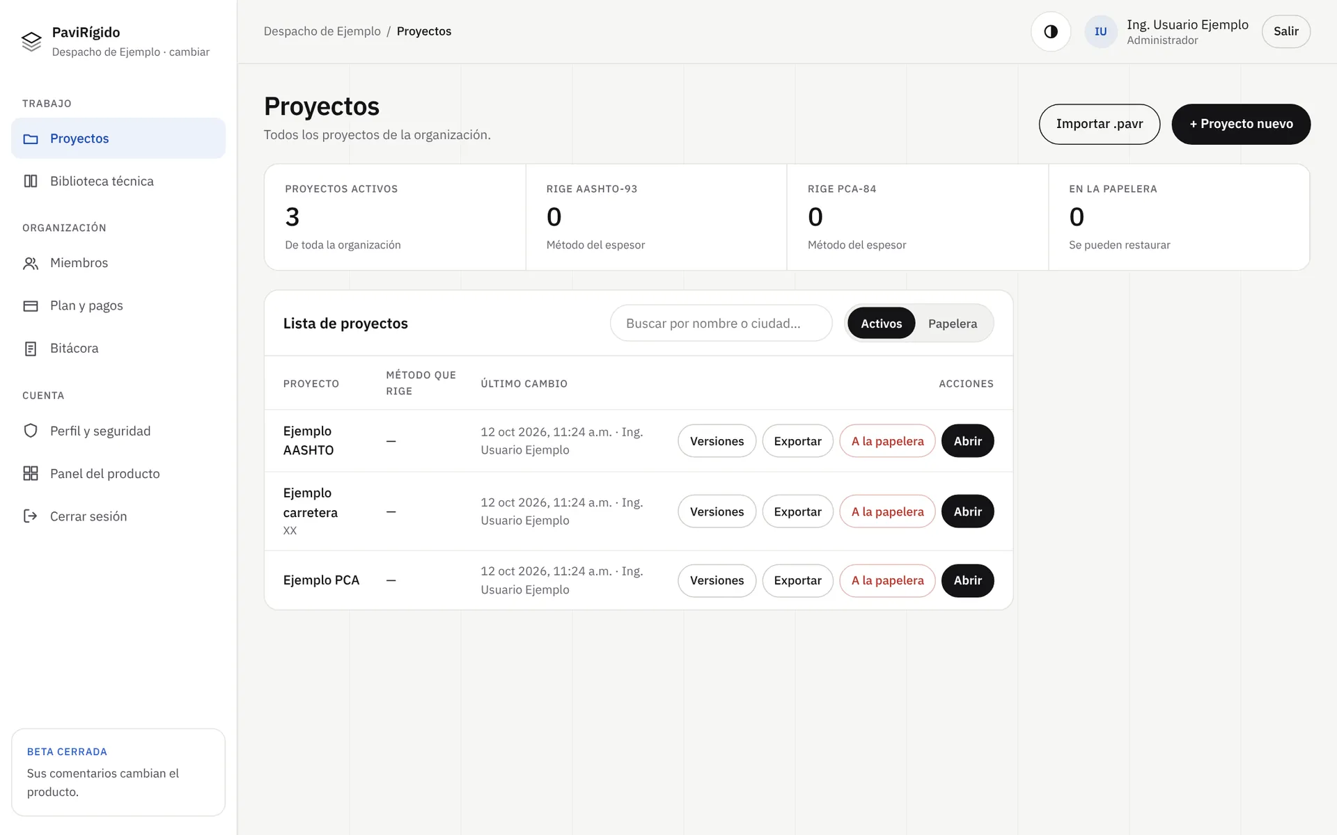Image resolution: width=1337 pixels, height=835 pixels.
Task: Click the Ejemplo carretera project name
Action: pos(311,502)
